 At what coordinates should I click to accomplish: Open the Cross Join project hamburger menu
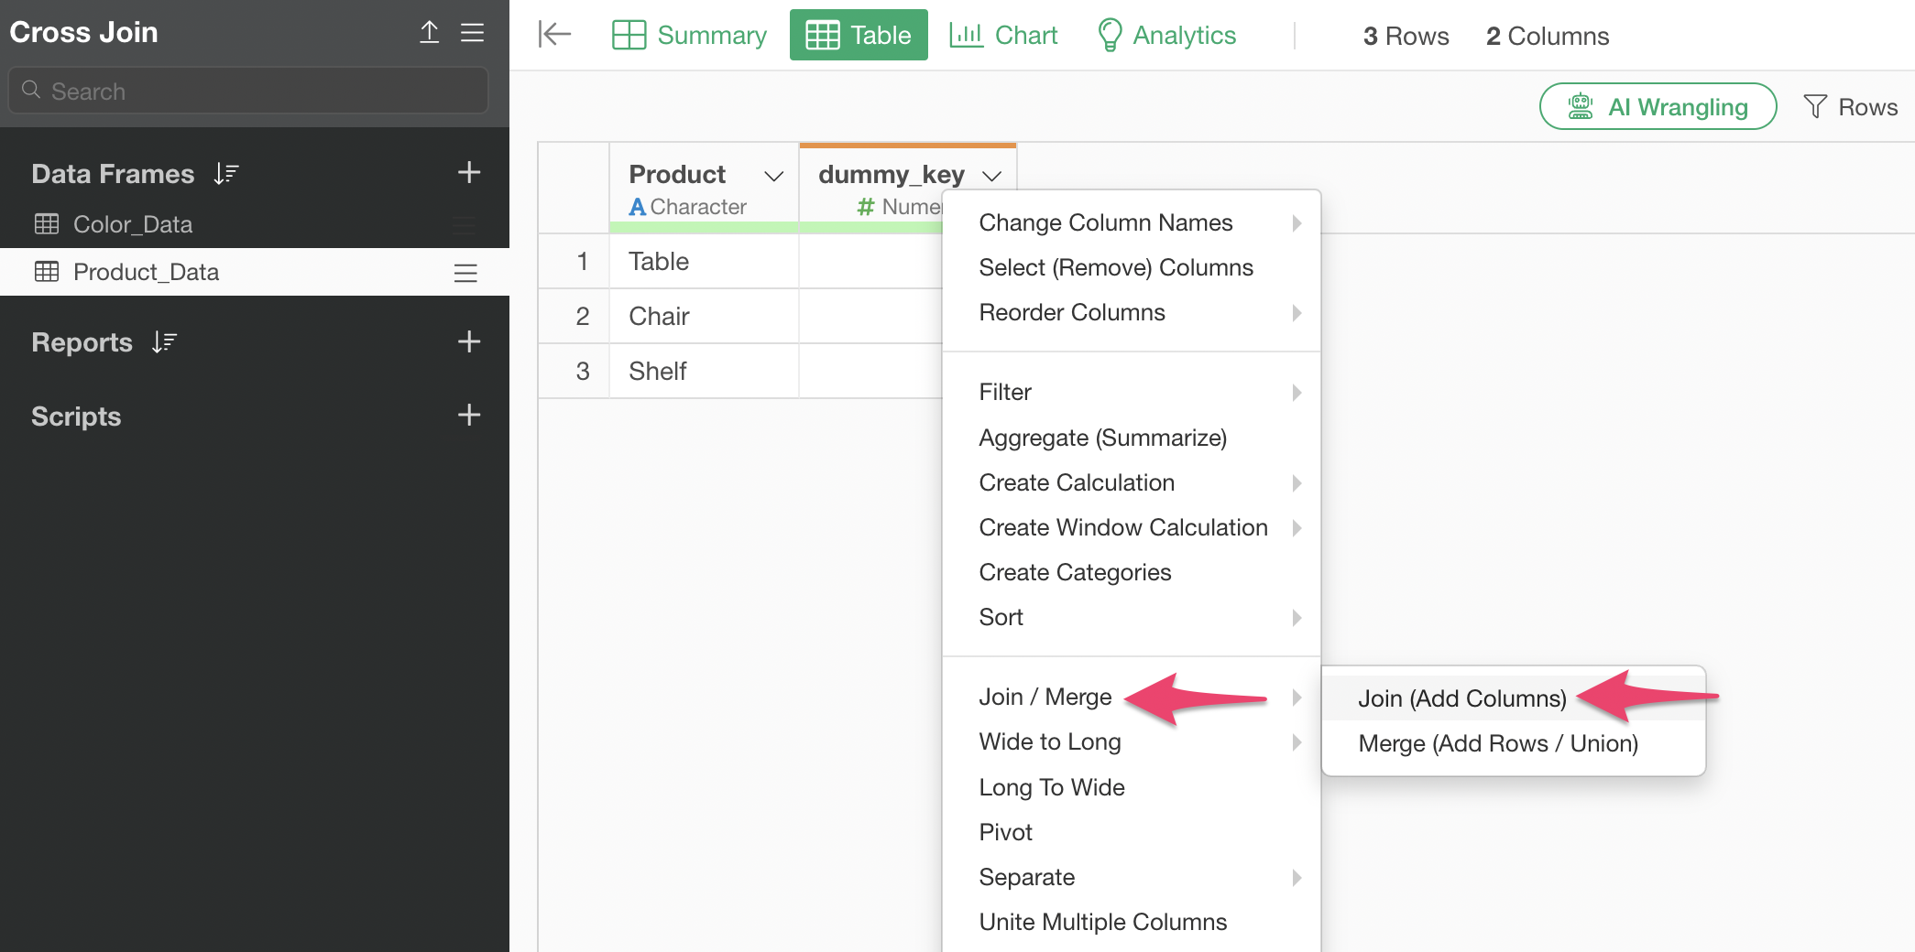[x=472, y=33]
